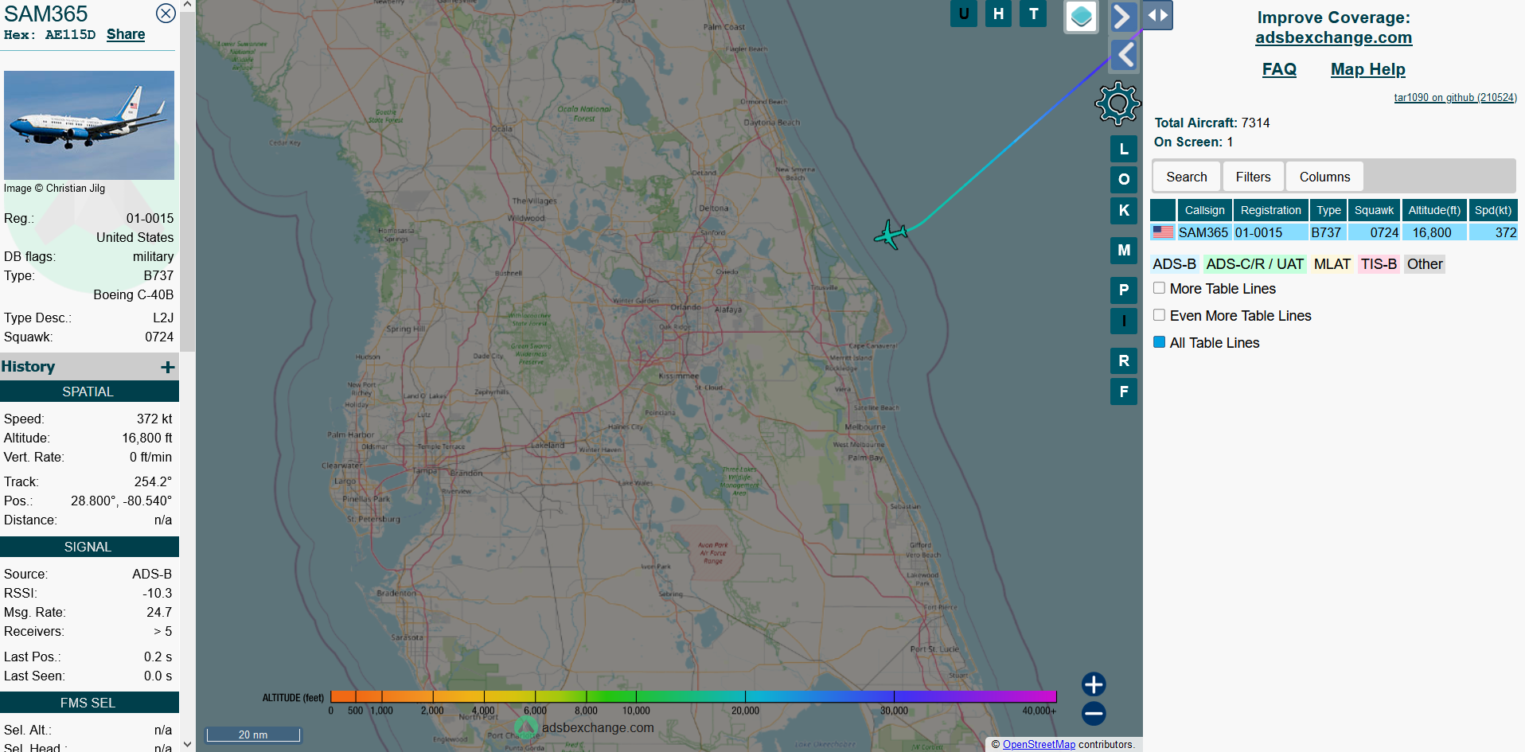1525x752 pixels.
Task: Click the B737 type cell in table
Action: coord(1328,232)
